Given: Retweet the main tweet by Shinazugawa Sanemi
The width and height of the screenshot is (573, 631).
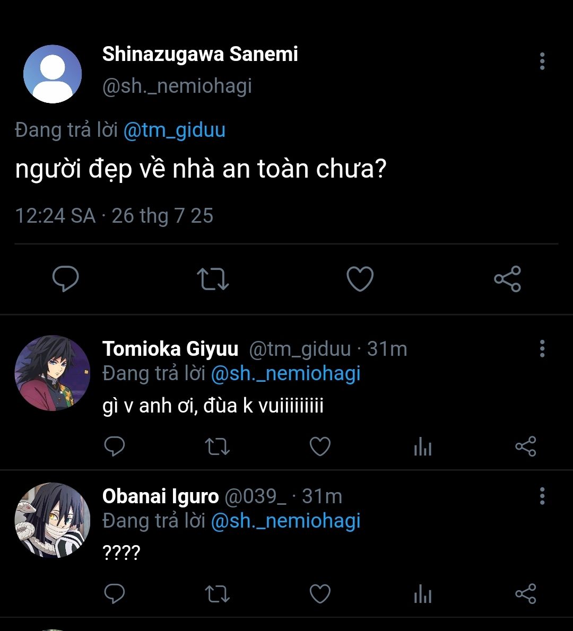Looking at the screenshot, I should [x=213, y=279].
